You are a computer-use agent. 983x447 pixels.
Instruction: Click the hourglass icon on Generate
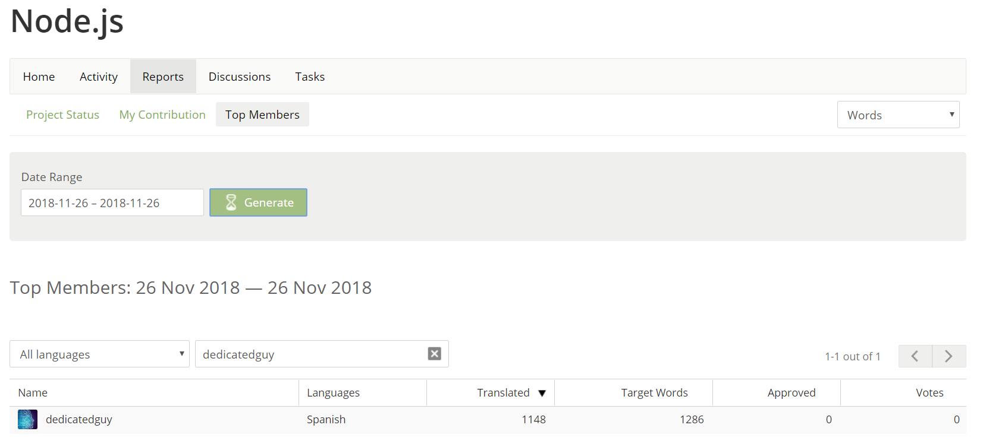pos(231,202)
